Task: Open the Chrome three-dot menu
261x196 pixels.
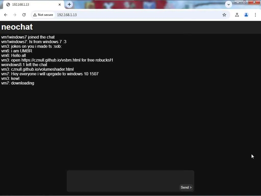Action: (x=255, y=15)
